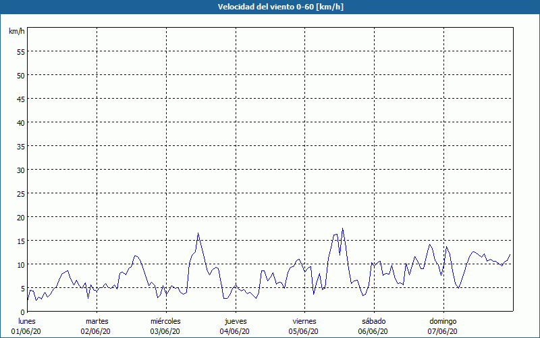Click the 'domingo' day label
The width and height of the screenshot is (540, 338).
[x=443, y=322]
